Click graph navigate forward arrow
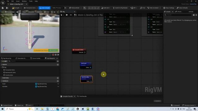This screenshot has width=198, height=111. coord(71,15)
